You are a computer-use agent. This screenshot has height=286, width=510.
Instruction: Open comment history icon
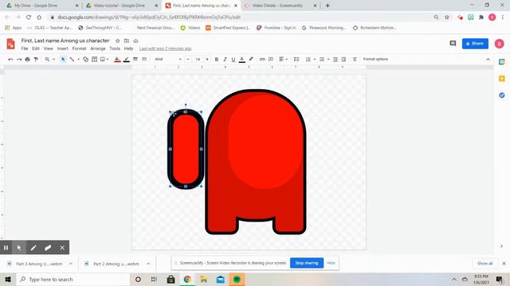(x=453, y=44)
